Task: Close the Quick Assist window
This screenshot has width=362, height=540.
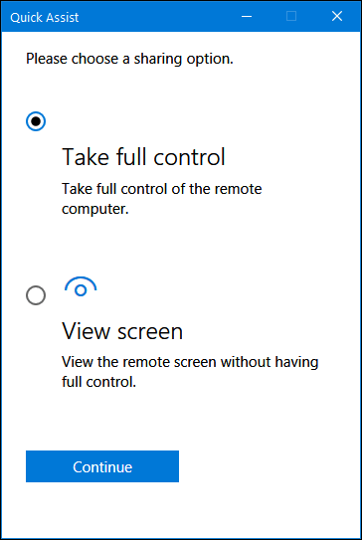Action: tap(337, 16)
